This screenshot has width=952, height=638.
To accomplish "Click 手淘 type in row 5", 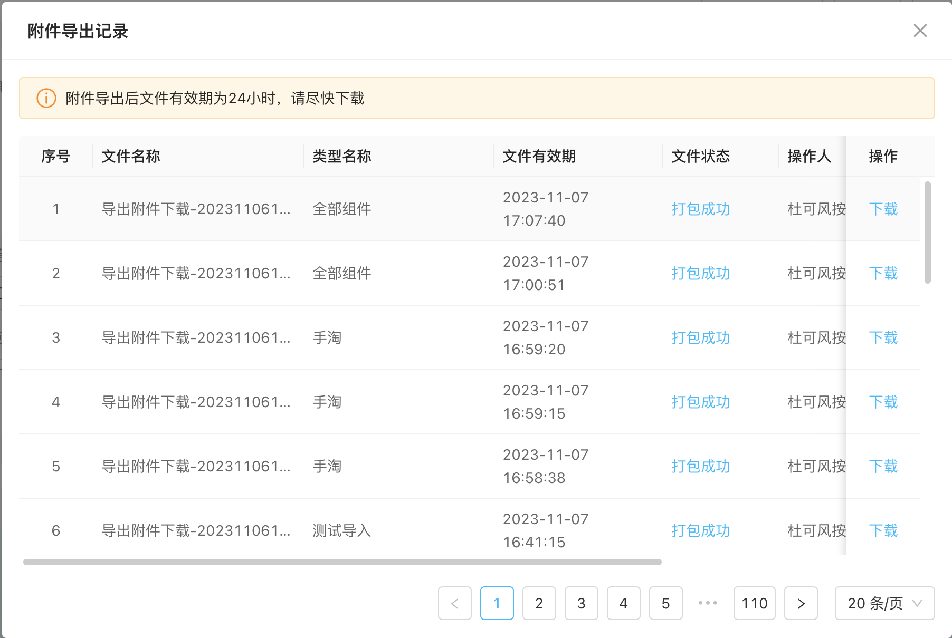I will point(327,467).
